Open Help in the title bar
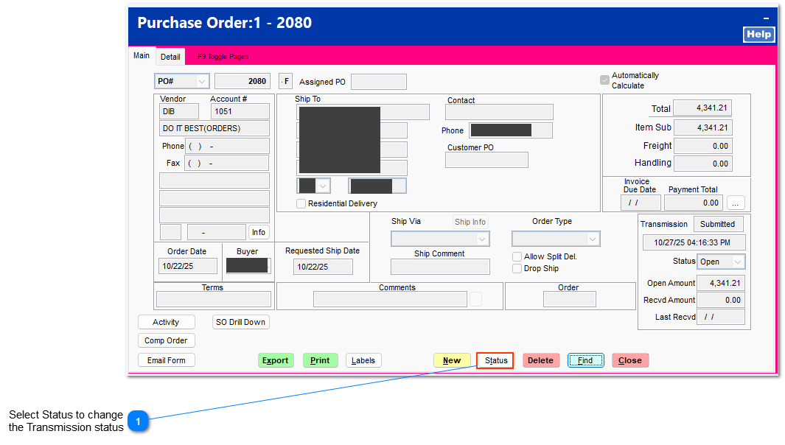This screenshot has height=445, width=785. tap(758, 34)
